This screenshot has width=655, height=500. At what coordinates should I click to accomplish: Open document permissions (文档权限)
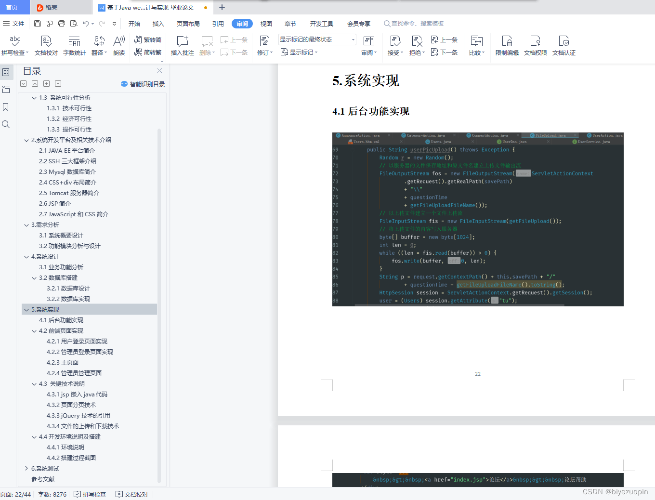pyautogui.click(x=535, y=46)
